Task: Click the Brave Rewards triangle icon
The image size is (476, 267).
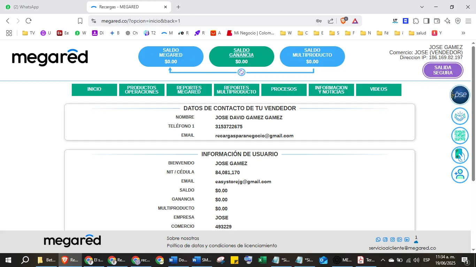Action: coord(355,21)
